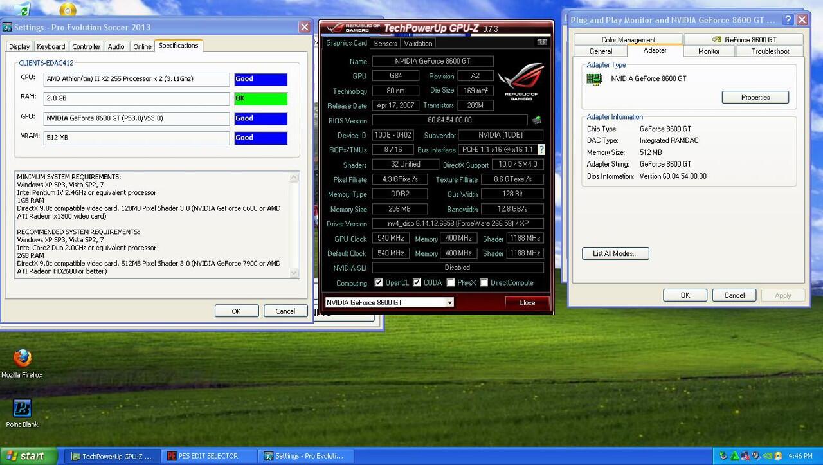The width and height of the screenshot is (823, 465).
Task: Click Cancel in PES Settings window
Action: [x=285, y=311]
